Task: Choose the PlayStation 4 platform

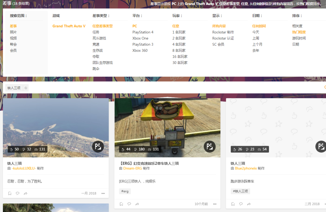Action: (143, 32)
